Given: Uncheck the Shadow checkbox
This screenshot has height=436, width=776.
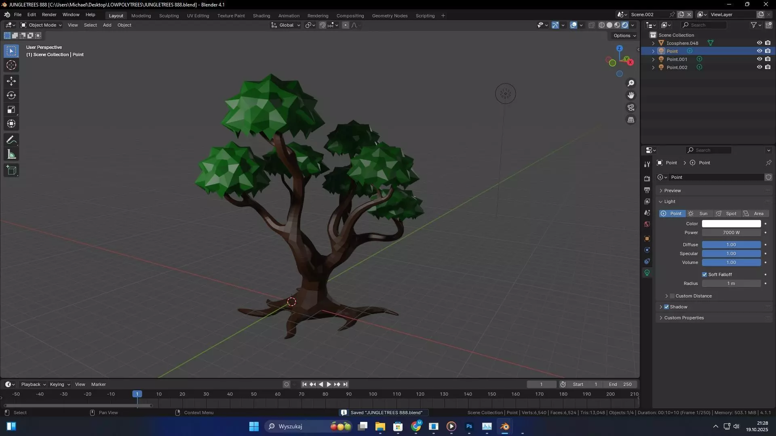Looking at the screenshot, I should point(666,307).
